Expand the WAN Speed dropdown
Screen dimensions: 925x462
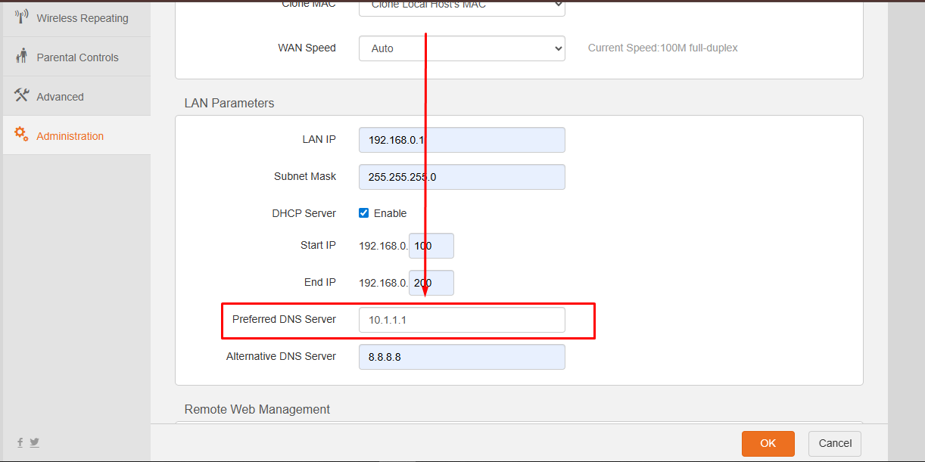(462, 48)
